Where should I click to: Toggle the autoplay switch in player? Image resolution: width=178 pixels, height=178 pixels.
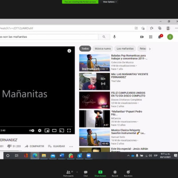32,130
